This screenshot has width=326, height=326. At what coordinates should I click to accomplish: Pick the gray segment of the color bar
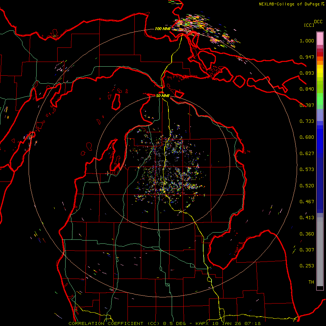[x=320, y=252]
